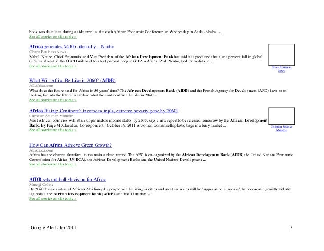Click the page number 7 in footer
324x251 pixels.
[291, 228]
